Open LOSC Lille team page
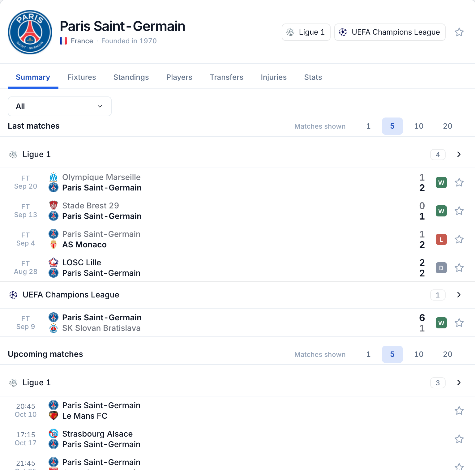Image resolution: width=475 pixels, height=470 pixels. coord(82,263)
